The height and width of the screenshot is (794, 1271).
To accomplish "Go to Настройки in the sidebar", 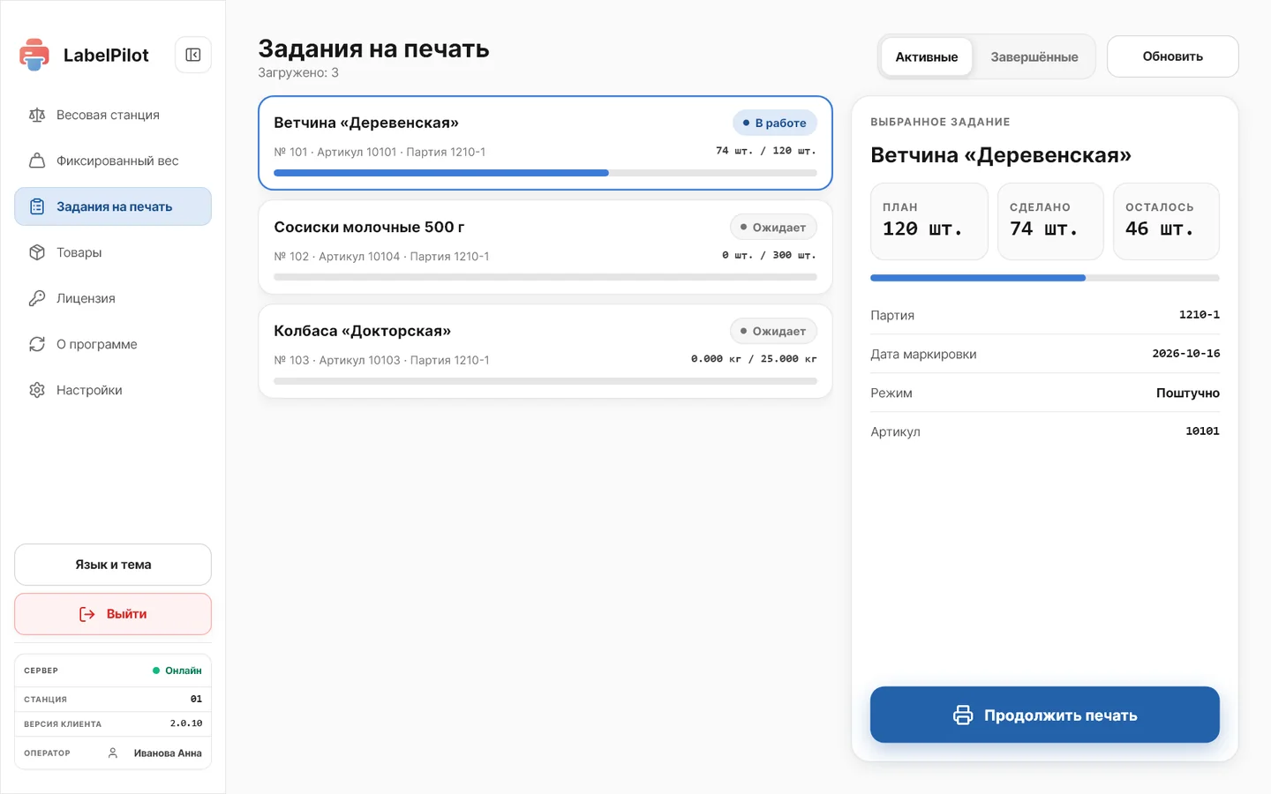I will pyautogui.click(x=113, y=390).
